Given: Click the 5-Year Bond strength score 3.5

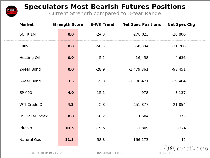Looking at the screenshot, I should tap(71, 81).
